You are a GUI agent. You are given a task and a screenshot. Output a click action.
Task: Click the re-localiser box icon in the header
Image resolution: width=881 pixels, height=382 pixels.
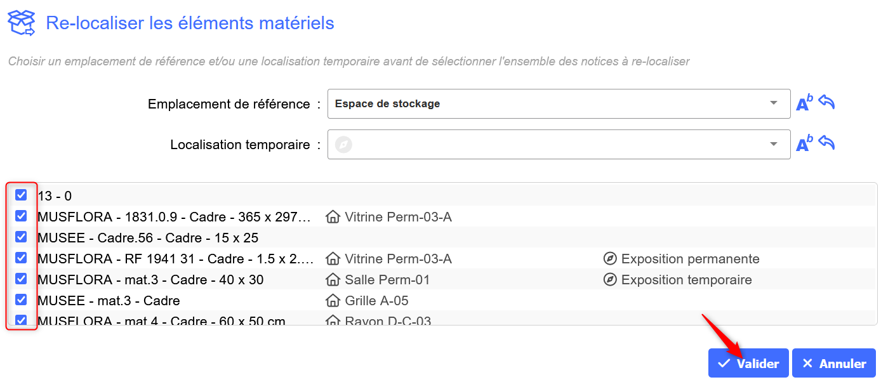pyautogui.click(x=22, y=24)
